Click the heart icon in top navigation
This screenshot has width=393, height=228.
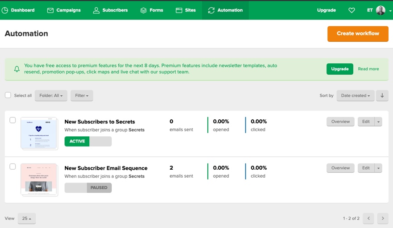pyautogui.click(x=351, y=10)
